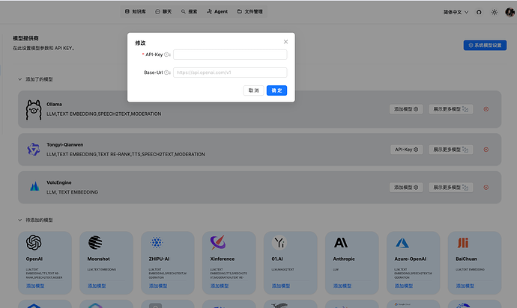
Task: Click the Ollama llama logo
Action: tap(34, 110)
